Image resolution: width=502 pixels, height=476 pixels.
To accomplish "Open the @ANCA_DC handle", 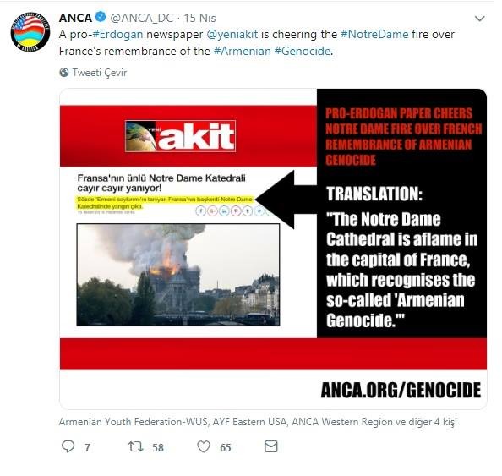I will point(142,18).
